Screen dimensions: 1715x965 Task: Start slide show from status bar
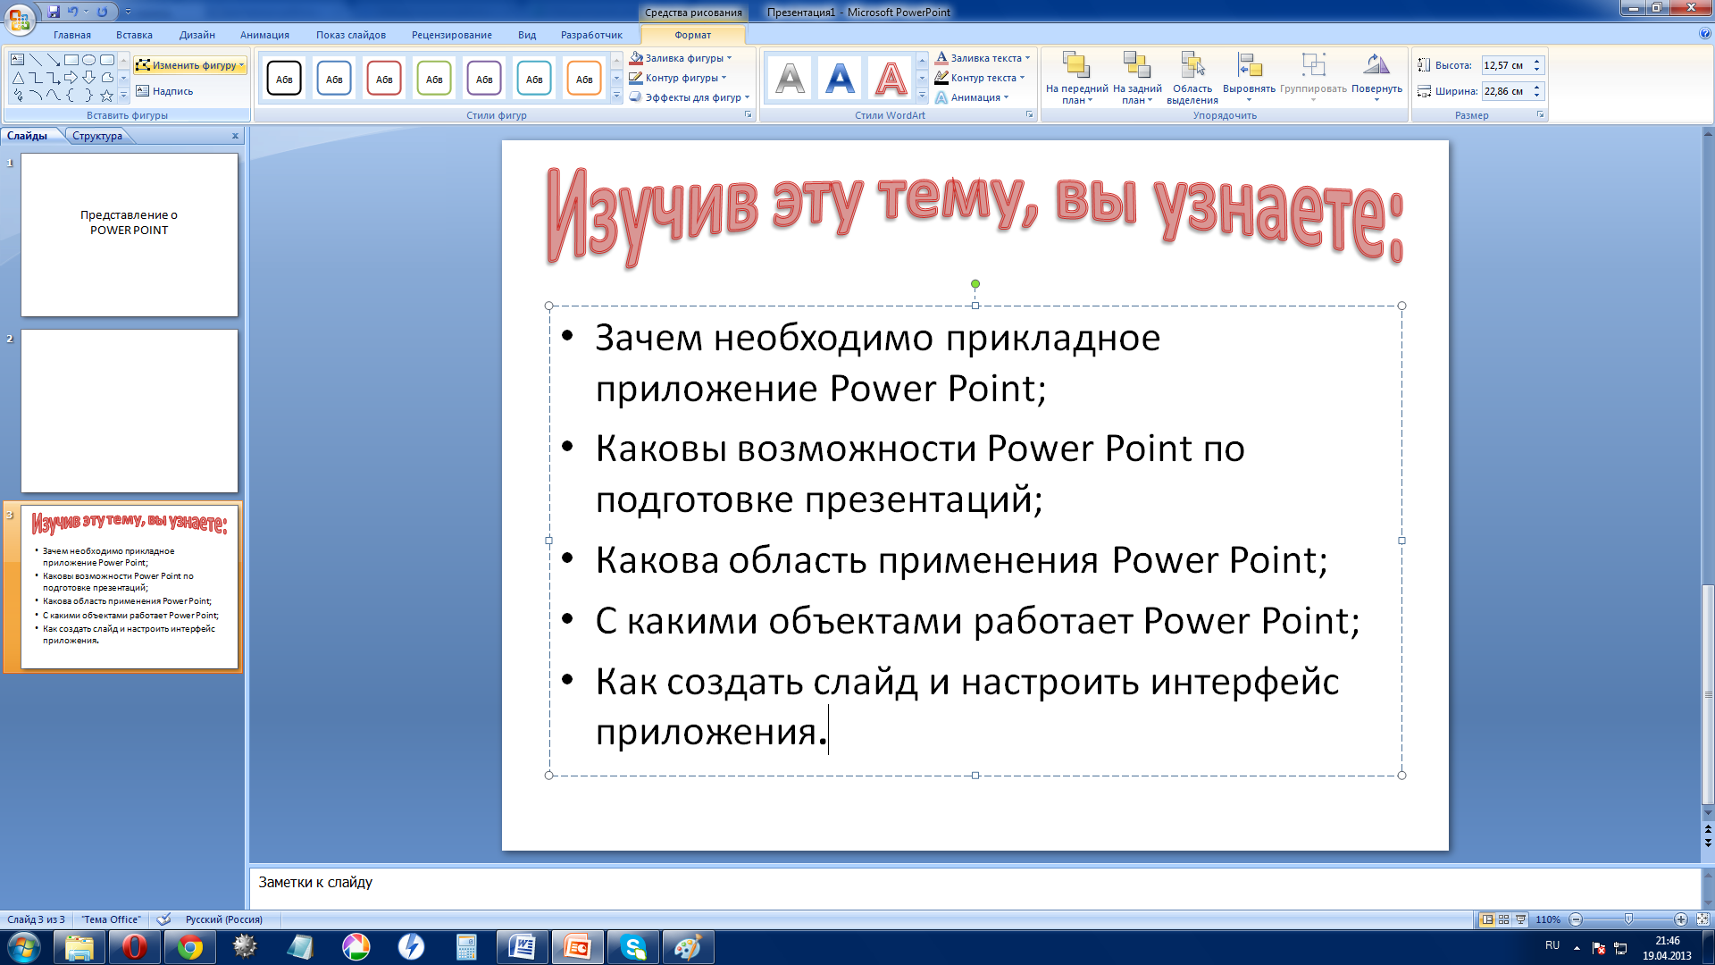click(x=1521, y=919)
